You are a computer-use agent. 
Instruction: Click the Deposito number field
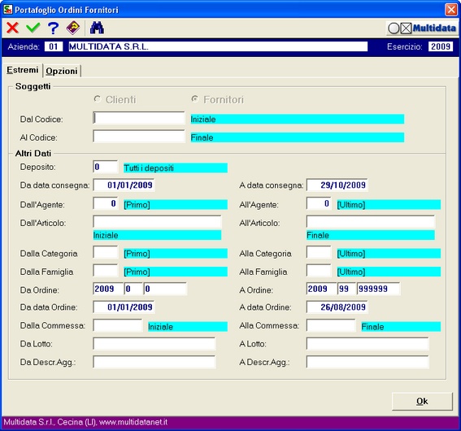tap(105, 167)
